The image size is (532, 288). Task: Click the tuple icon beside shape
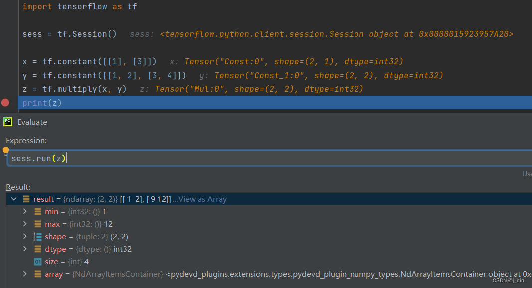37,236
